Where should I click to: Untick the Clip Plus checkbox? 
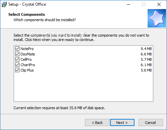(x=17, y=70)
